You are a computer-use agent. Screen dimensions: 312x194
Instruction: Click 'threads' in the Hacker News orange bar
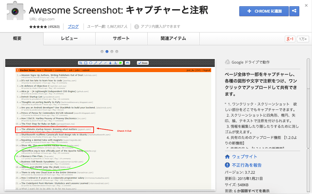point(48,70)
